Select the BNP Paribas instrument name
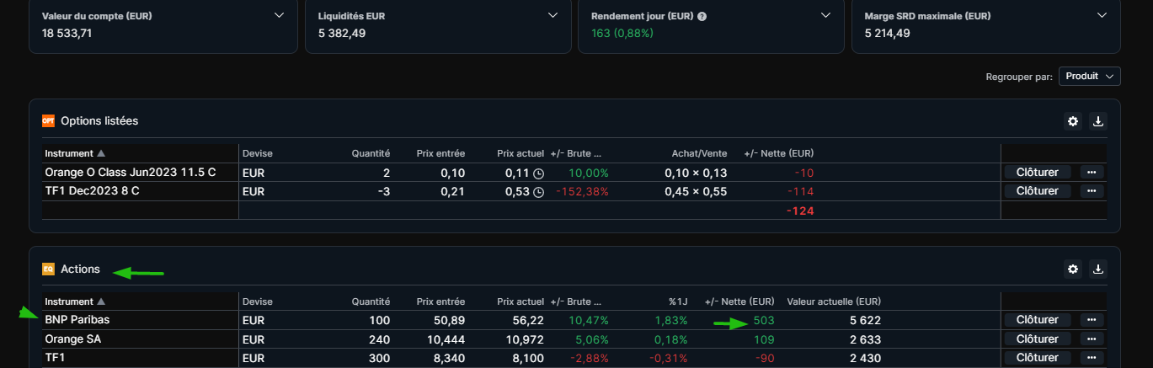The width and height of the screenshot is (1153, 368). 77,320
